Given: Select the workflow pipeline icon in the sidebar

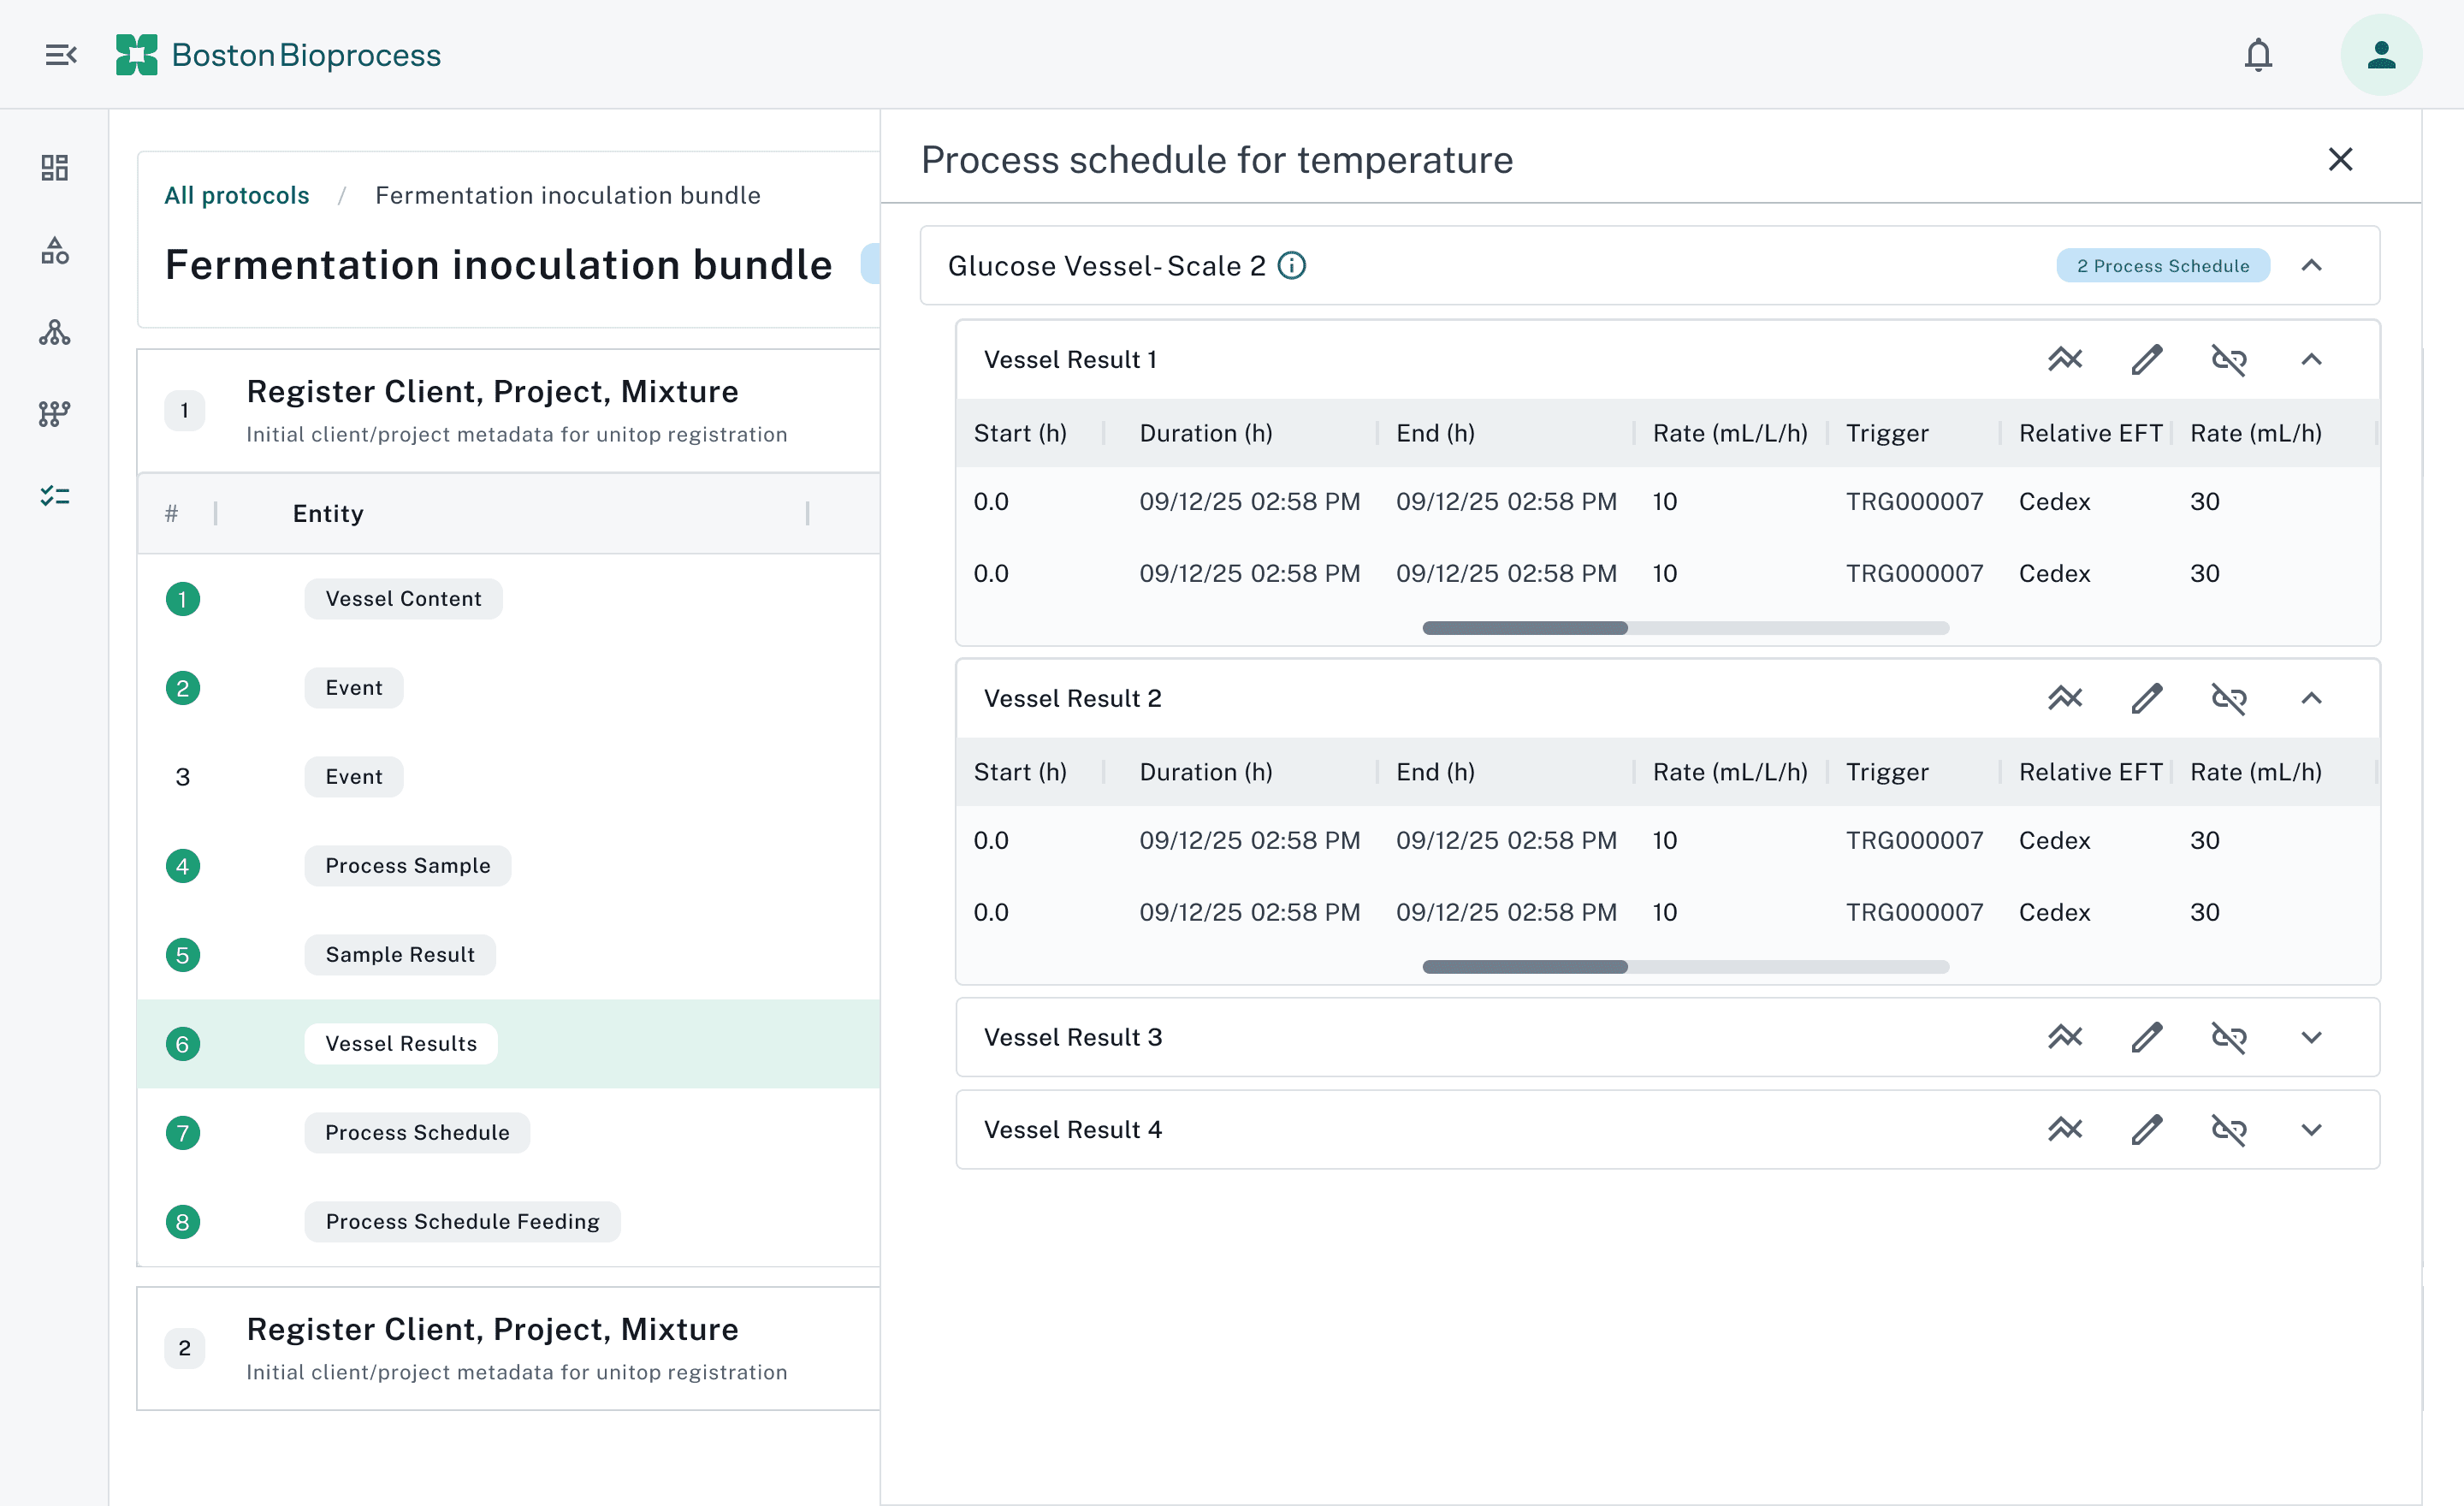Looking at the screenshot, I should point(55,413).
